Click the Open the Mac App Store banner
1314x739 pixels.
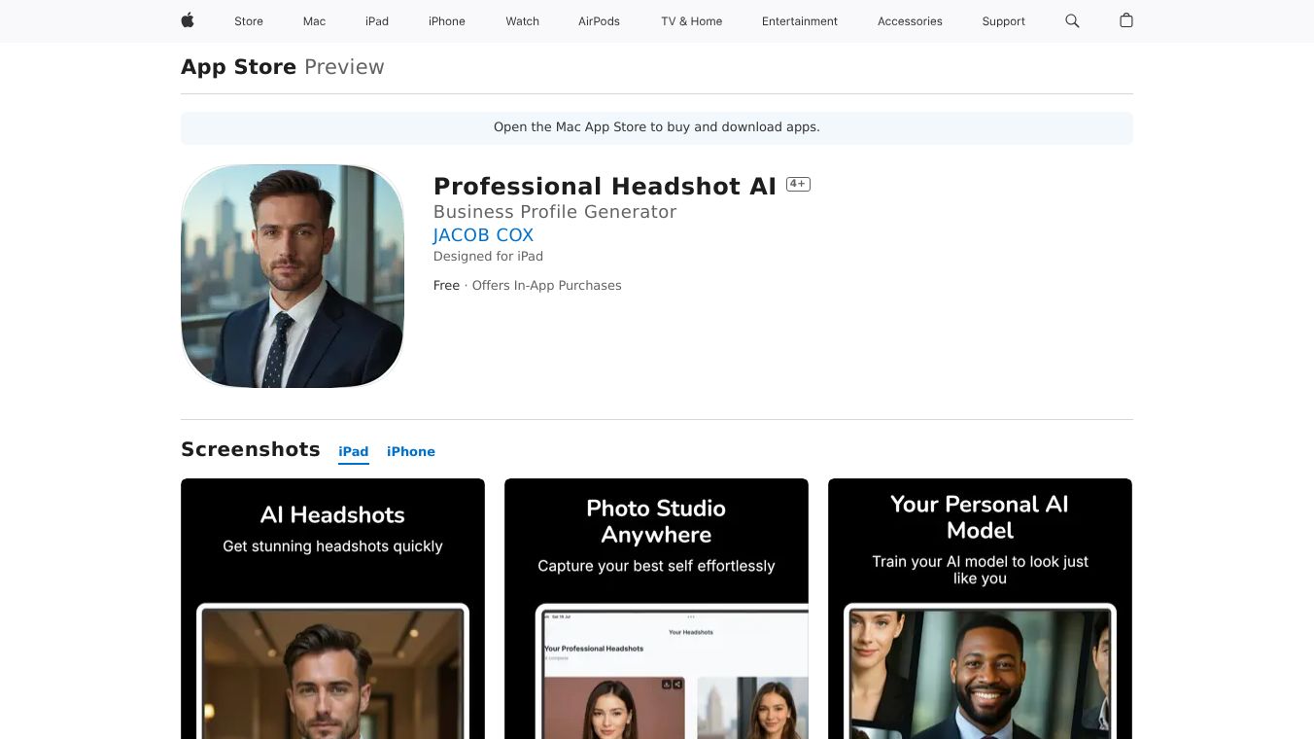[657, 127]
